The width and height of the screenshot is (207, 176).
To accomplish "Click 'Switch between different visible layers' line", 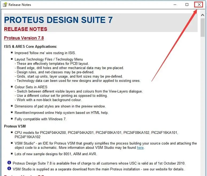I will pyautogui.click(x=79, y=91).
